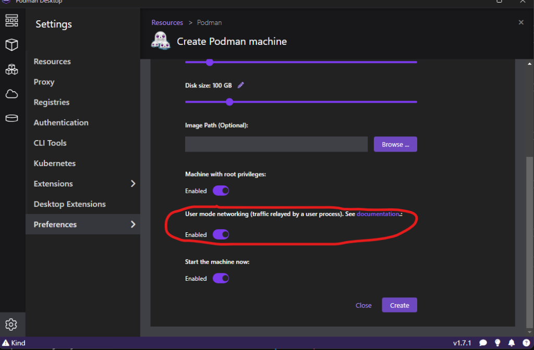Screen dimensions: 534x350
Task: Disable machine with root privileges
Action: pos(221,191)
